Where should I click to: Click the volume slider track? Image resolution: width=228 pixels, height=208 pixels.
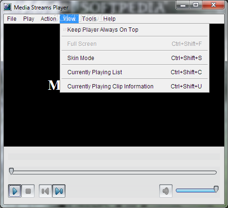coord(195,191)
